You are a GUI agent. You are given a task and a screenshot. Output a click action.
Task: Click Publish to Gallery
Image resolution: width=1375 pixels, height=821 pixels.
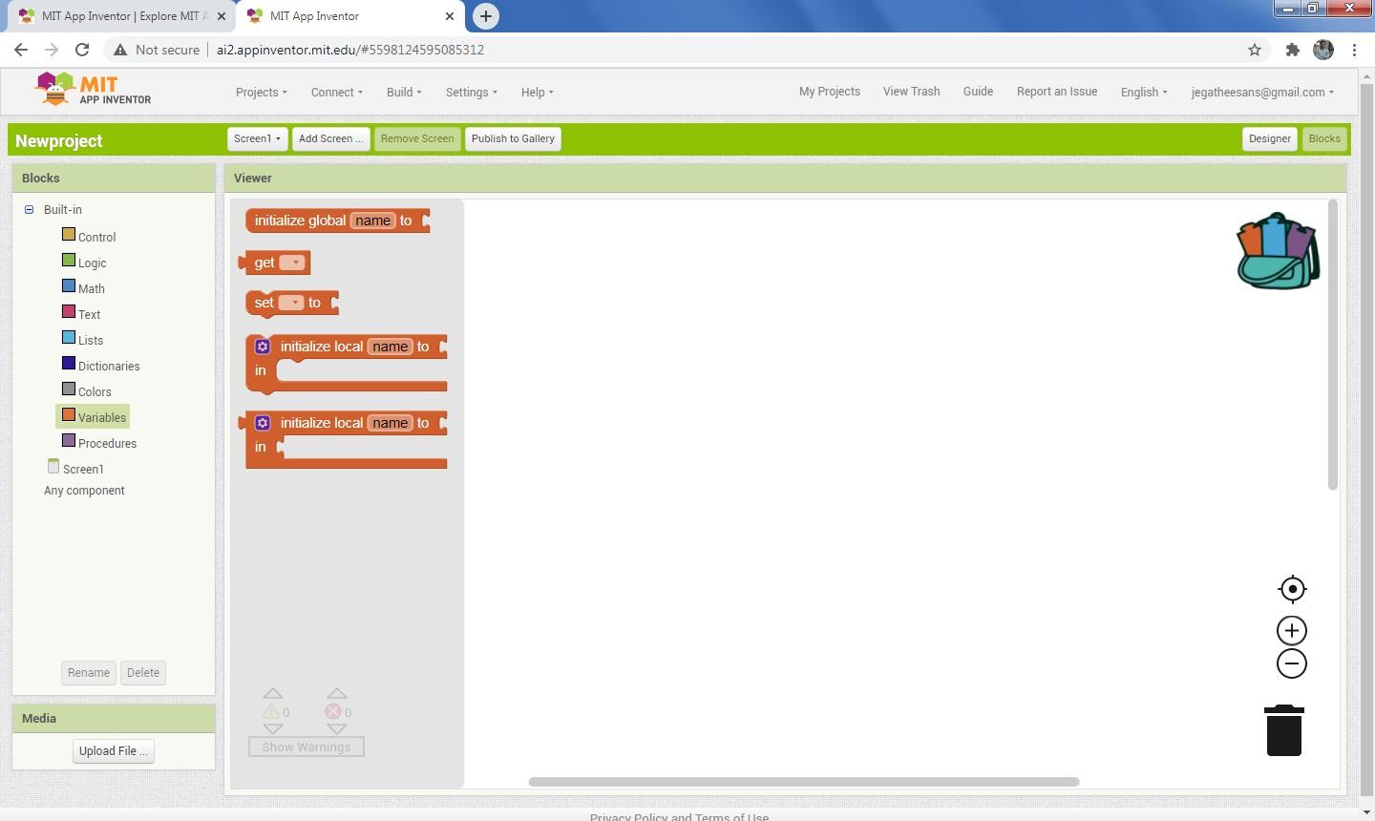[x=513, y=138]
